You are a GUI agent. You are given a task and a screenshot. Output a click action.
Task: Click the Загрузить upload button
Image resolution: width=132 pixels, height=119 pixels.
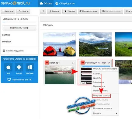click(8, 11)
